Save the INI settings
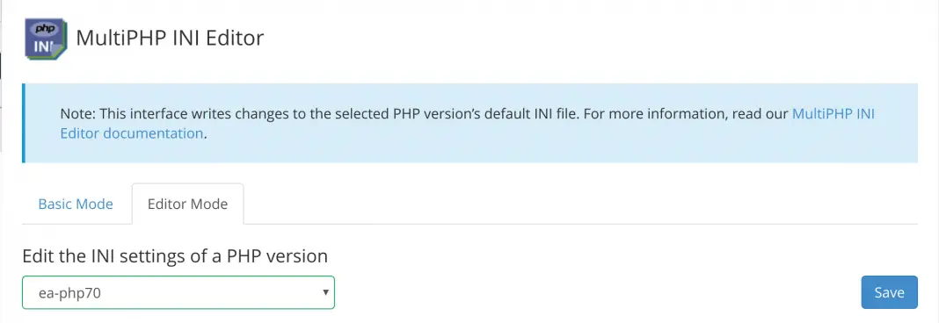 click(x=889, y=292)
